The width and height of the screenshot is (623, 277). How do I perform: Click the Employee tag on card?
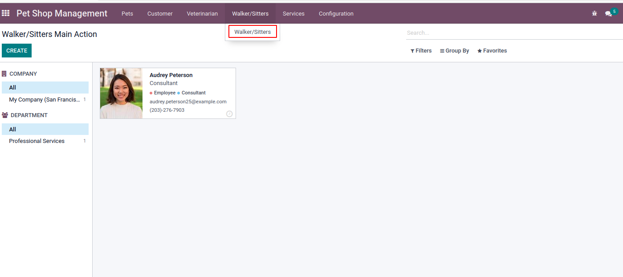click(x=163, y=93)
